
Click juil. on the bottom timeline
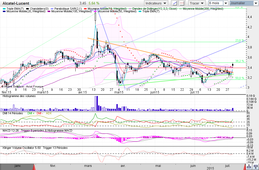[x=228, y=166]
